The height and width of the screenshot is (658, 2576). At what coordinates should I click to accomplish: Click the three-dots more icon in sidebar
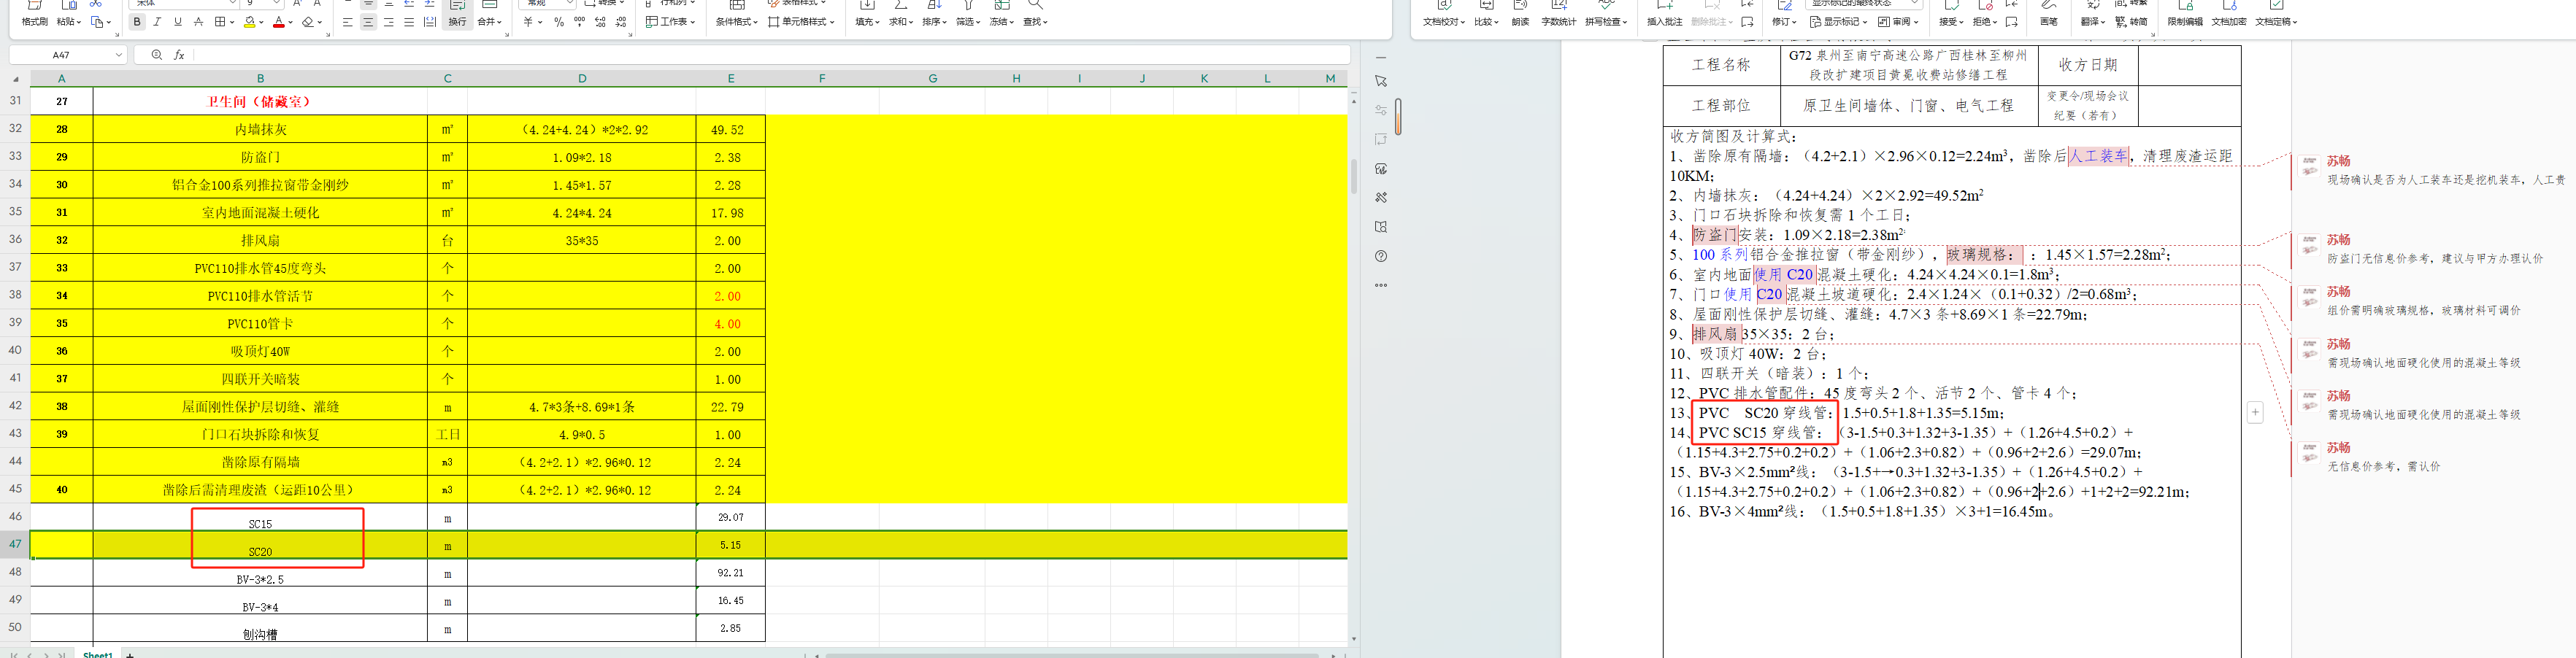pos(1381,285)
